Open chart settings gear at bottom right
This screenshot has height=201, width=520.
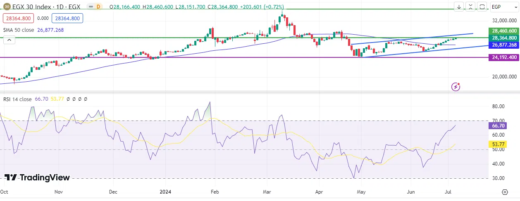click(505, 192)
